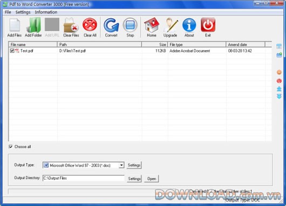Click the side add-folder icon with green plus
Screen dimensions: 286x206
279,55
